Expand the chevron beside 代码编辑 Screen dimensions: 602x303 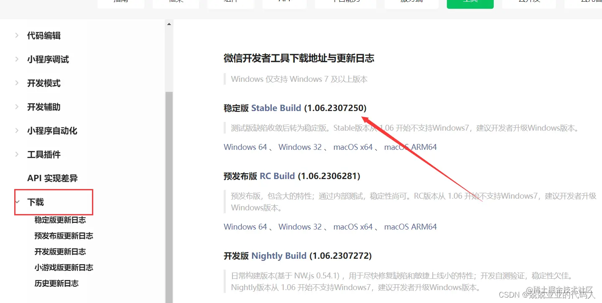[x=17, y=35]
